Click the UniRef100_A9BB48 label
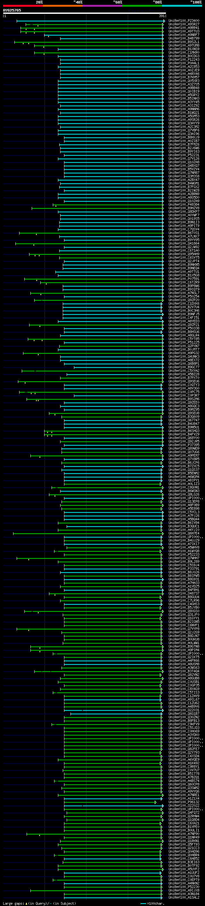The width and height of the screenshot is (205, 906). tap(184, 88)
